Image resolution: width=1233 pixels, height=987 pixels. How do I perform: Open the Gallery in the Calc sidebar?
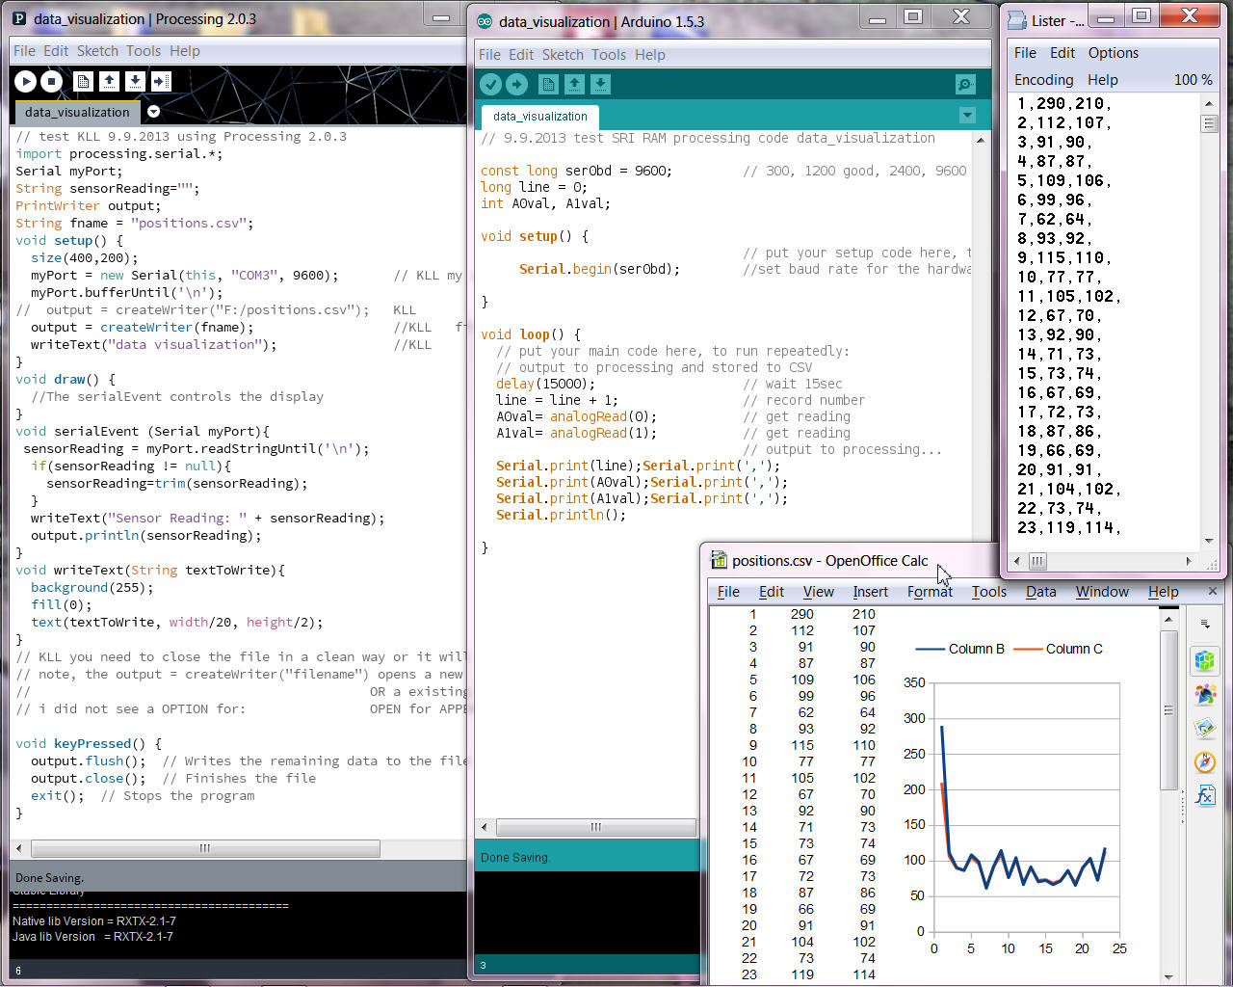(x=1205, y=728)
